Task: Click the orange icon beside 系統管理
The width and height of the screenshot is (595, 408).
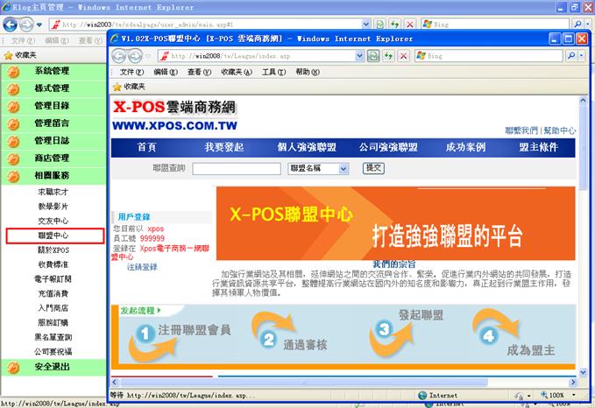Action: [x=13, y=71]
